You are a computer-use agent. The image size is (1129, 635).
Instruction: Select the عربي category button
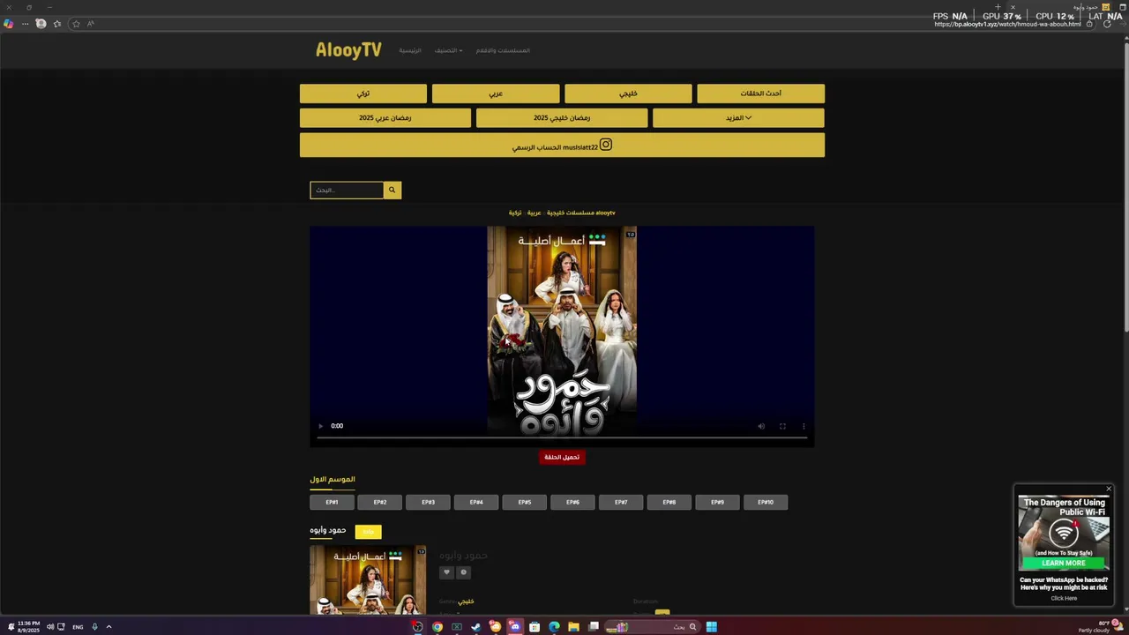pyautogui.click(x=496, y=93)
